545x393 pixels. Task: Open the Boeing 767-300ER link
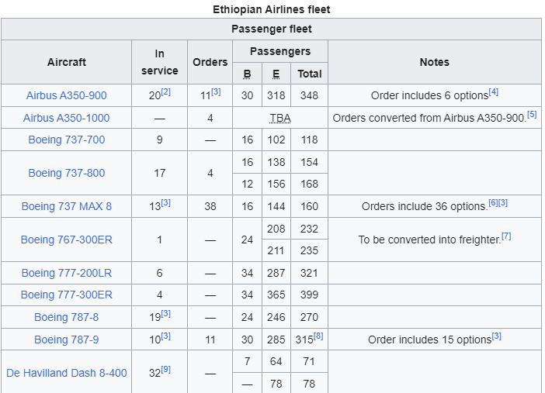click(67, 240)
